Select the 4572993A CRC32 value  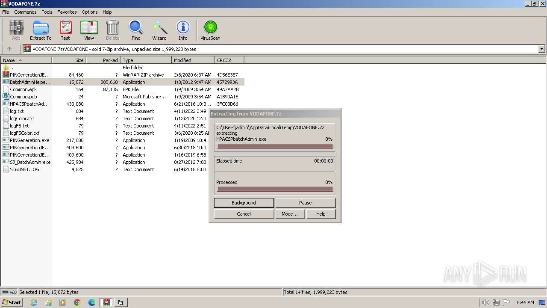227,82
